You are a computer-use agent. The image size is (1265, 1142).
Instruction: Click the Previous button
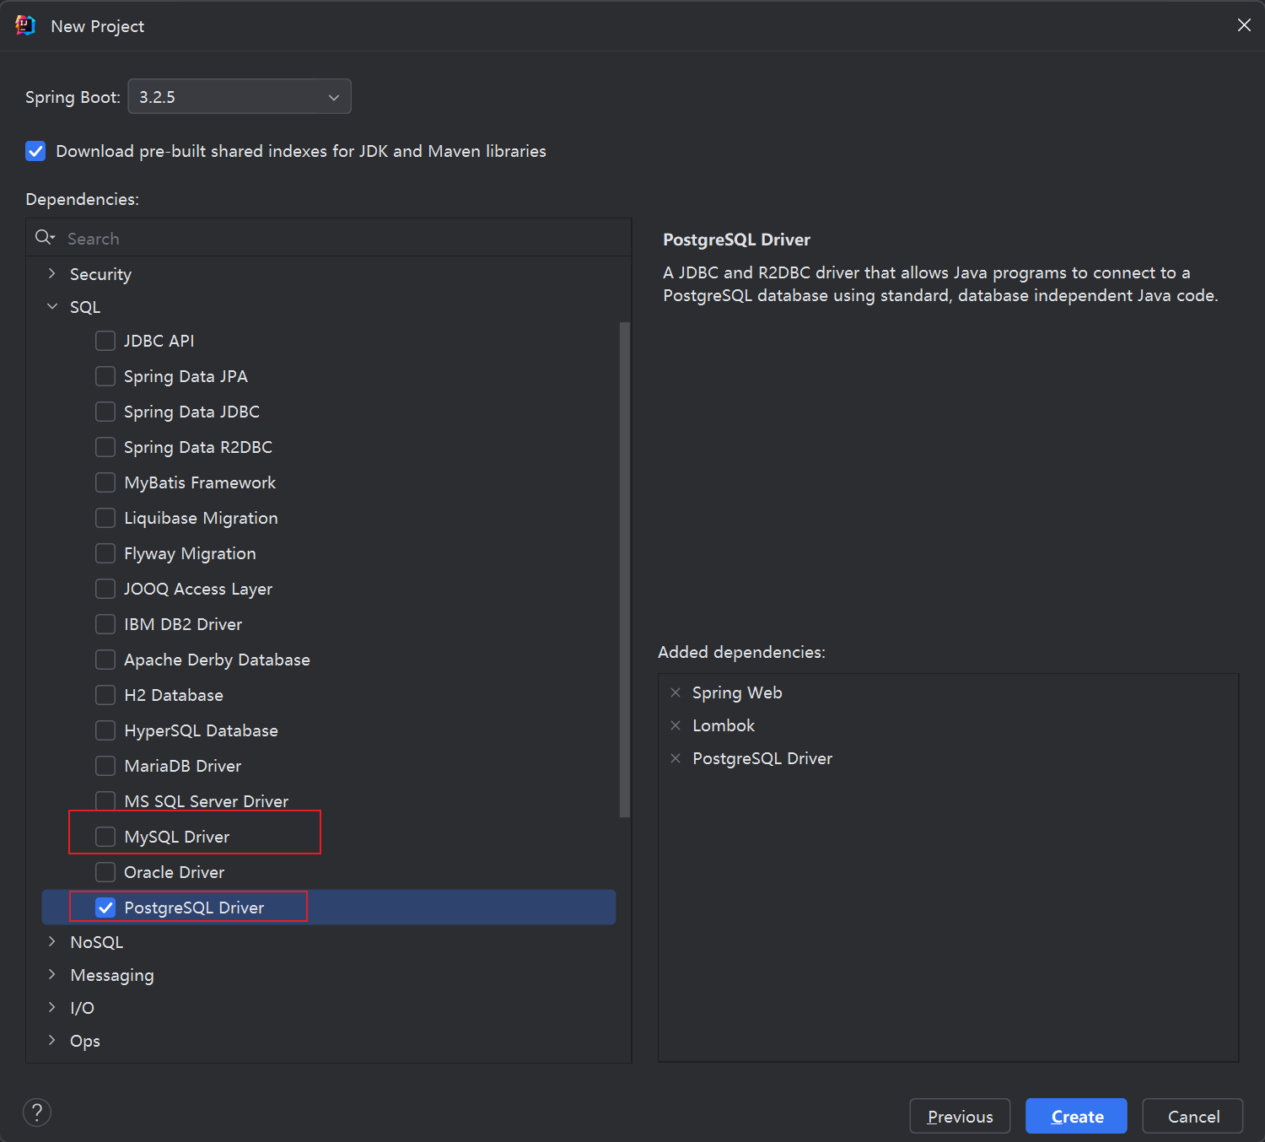coord(960,1116)
